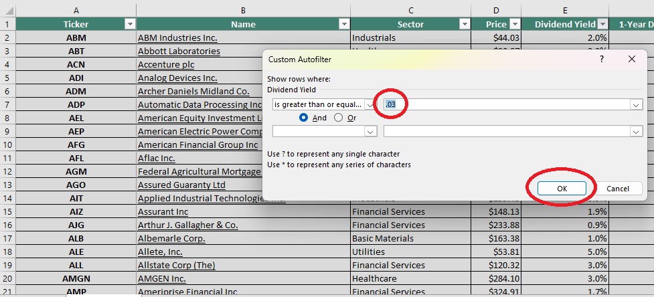Open the ABM Industries Inc. link
Viewport: 654px width, 297px height.
(x=177, y=38)
